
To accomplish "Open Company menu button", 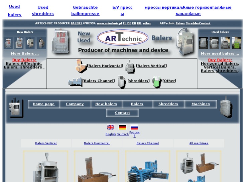I will click(x=75, y=104).
